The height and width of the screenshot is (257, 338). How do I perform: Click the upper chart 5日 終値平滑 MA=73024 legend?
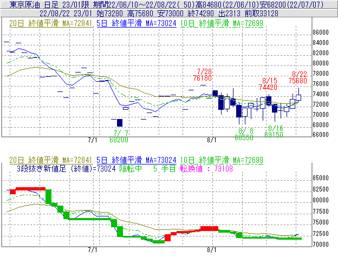click(136, 23)
